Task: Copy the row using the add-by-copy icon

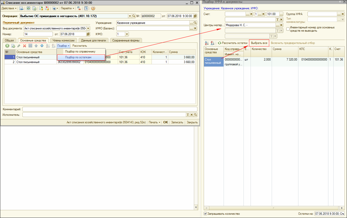Action: click(x=13, y=46)
